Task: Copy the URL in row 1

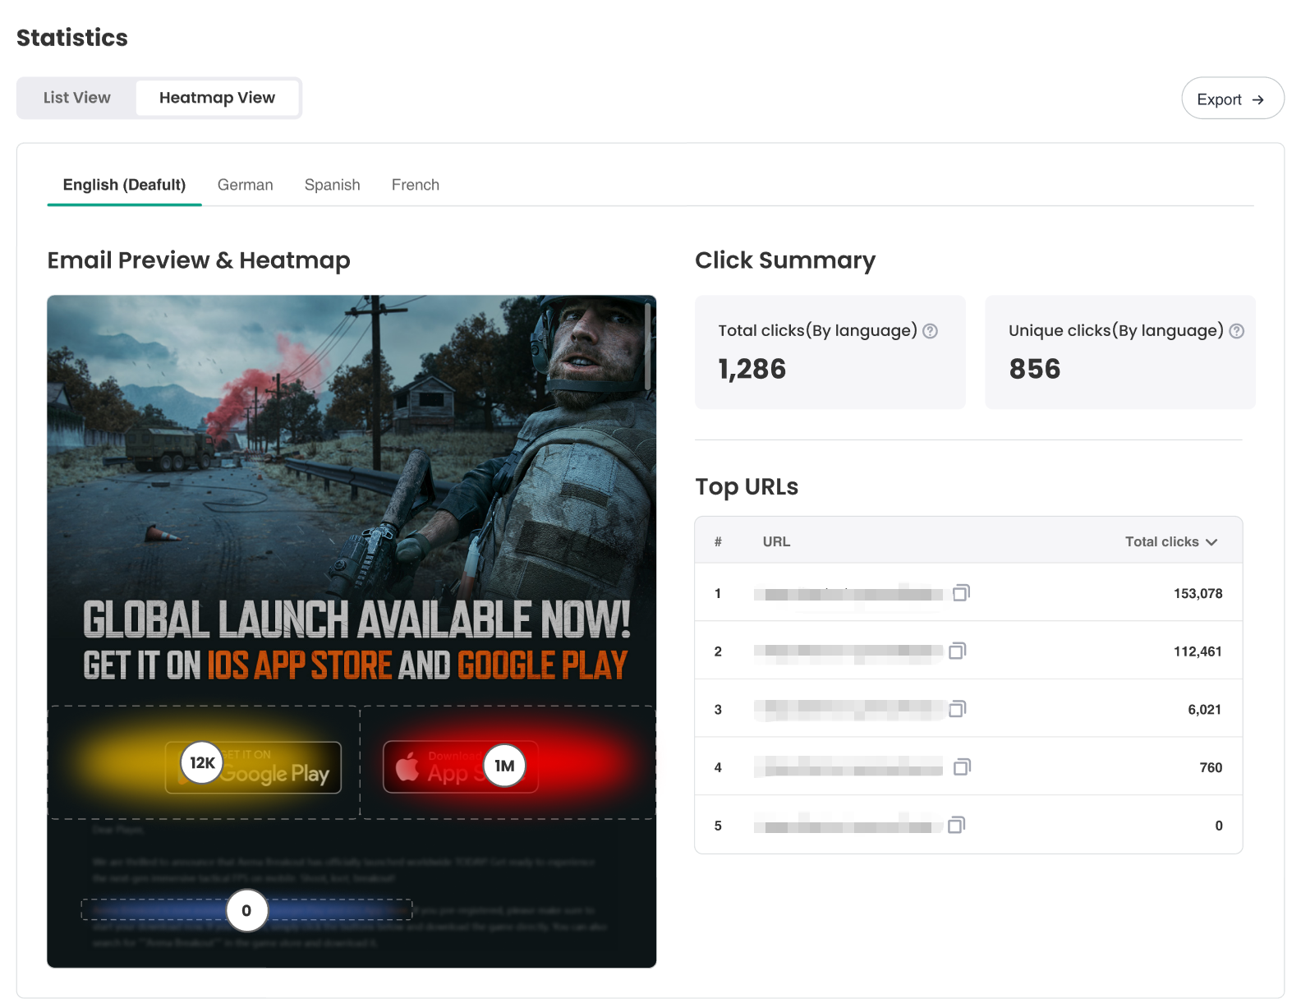Action: tap(961, 592)
